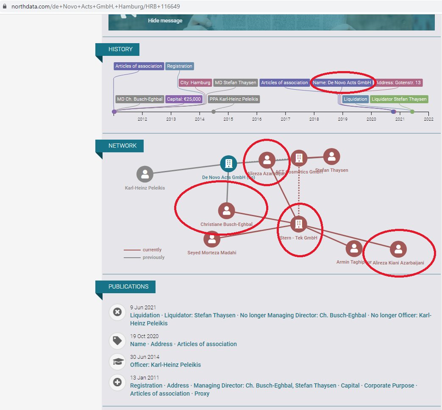The image size is (442, 410).
Task: Open the ACT Cosmetics GmbH building node
Action: tap(299, 158)
